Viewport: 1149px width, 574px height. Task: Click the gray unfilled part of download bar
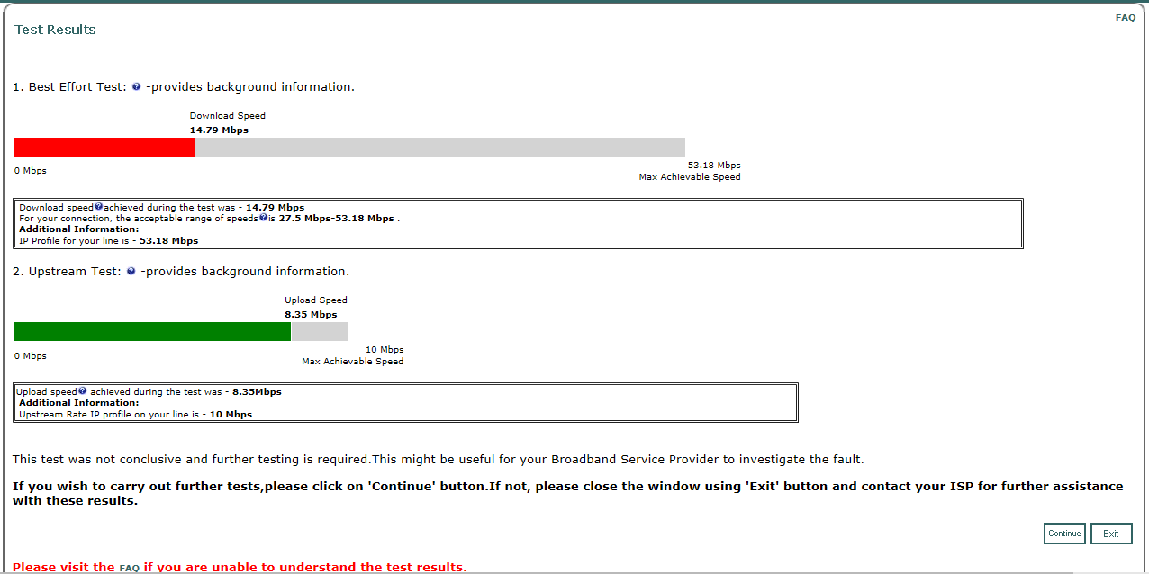point(439,148)
